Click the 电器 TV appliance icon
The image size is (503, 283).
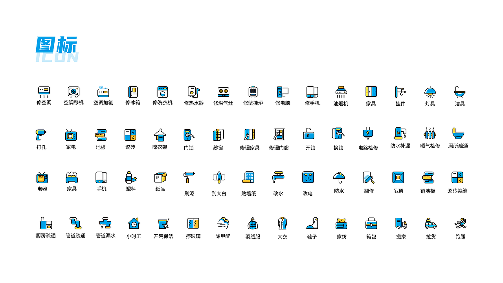[42, 177]
